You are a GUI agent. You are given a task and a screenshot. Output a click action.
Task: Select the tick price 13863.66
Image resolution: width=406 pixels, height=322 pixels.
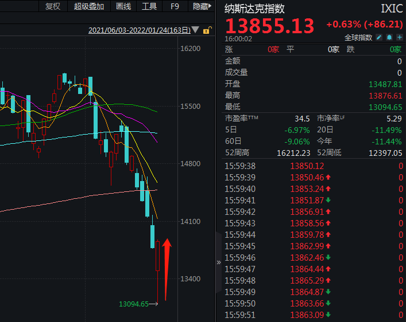click(x=307, y=304)
